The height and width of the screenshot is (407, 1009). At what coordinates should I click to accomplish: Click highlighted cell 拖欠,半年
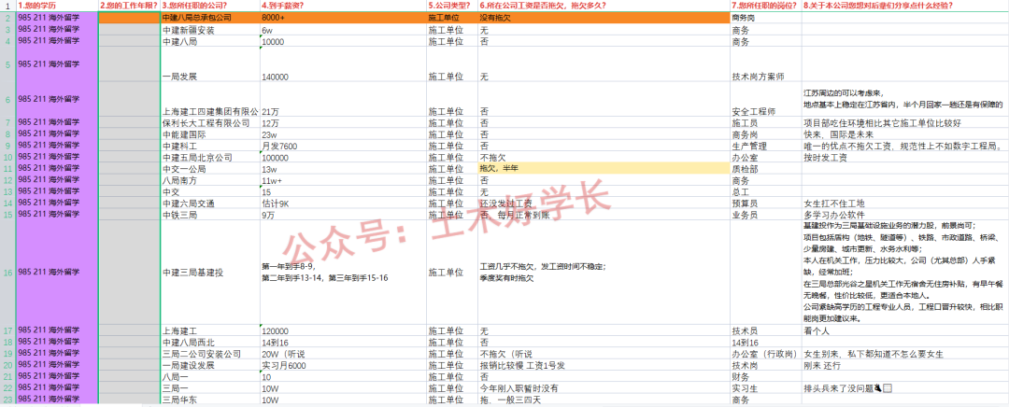coord(604,169)
